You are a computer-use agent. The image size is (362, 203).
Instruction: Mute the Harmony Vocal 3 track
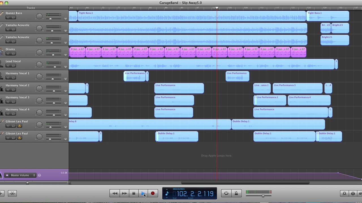pos(8,102)
